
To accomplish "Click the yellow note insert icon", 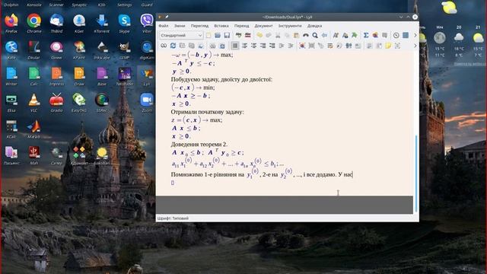I will coord(388,46).
